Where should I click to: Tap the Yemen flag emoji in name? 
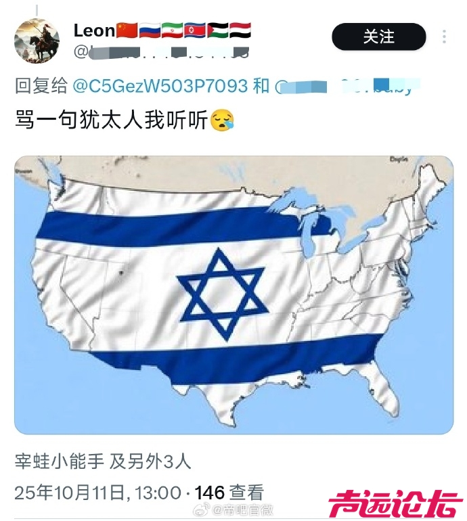pyautogui.click(x=240, y=30)
